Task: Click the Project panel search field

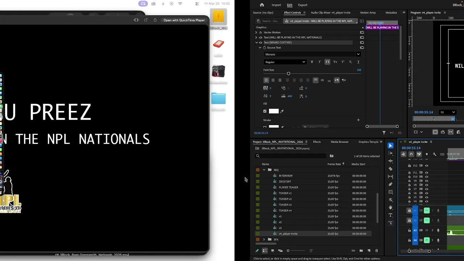Action: (x=291, y=156)
